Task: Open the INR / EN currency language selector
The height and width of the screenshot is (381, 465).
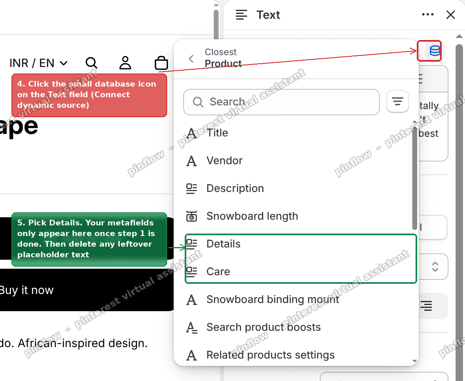Action: 38,63
